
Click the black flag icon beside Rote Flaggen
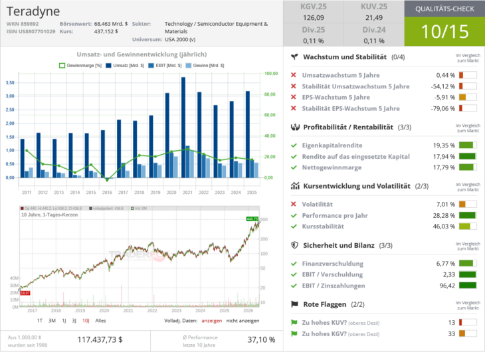tap(295, 304)
